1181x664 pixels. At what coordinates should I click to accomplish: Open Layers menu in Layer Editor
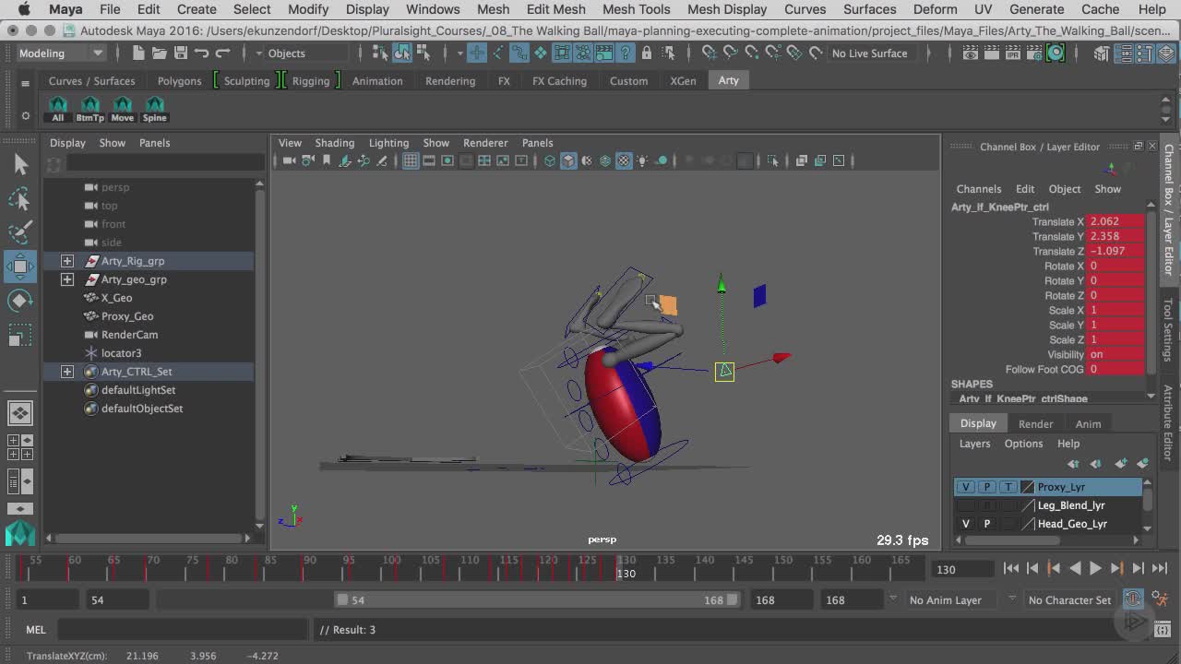tap(974, 444)
